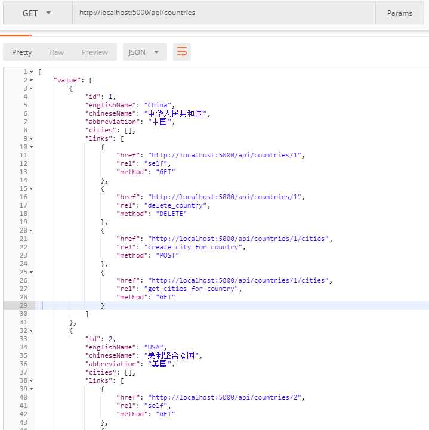Switch to the Preview view tab
Image resolution: width=429 pixels, height=430 pixels.
click(x=95, y=52)
